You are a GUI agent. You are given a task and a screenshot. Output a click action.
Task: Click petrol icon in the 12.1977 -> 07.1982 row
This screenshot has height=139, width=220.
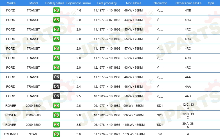56,68
